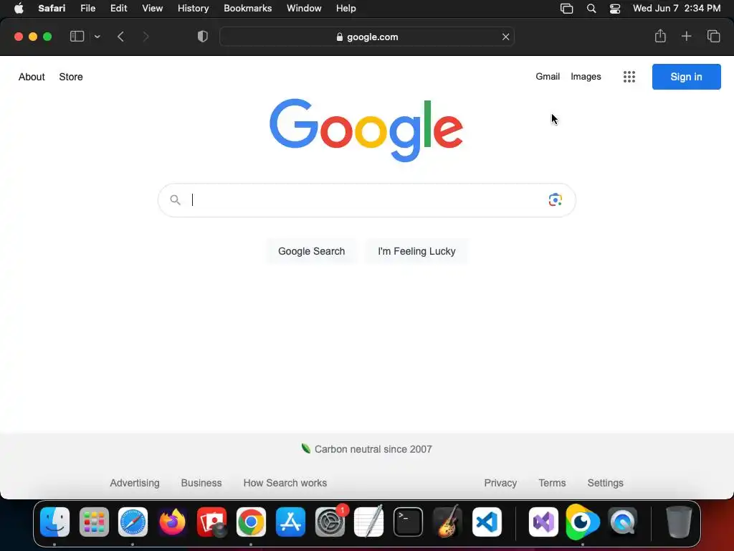
Task: Open the Store link
Action: click(71, 77)
